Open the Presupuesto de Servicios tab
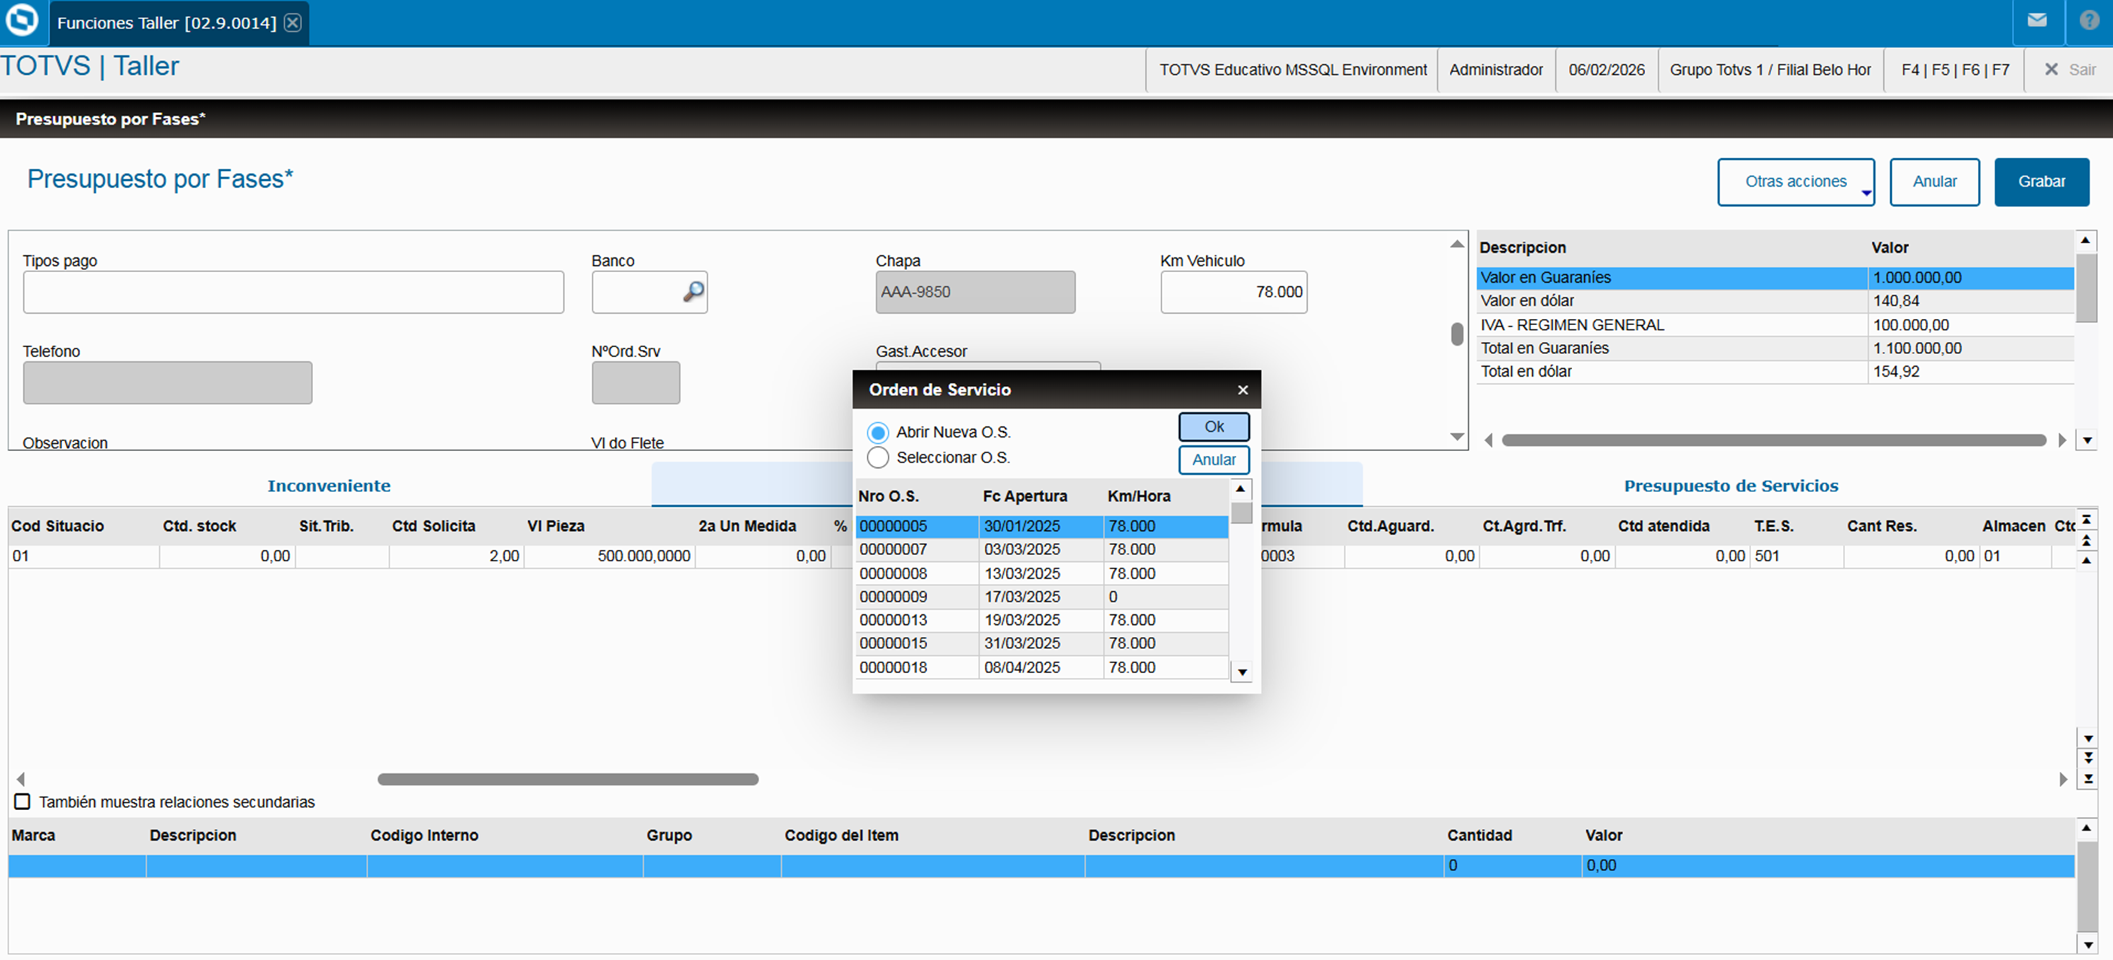The width and height of the screenshot is (2113, 960). click(1731, 486)
